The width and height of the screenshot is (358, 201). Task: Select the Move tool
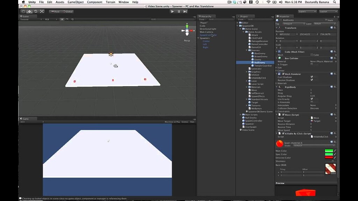pos(29,11)
